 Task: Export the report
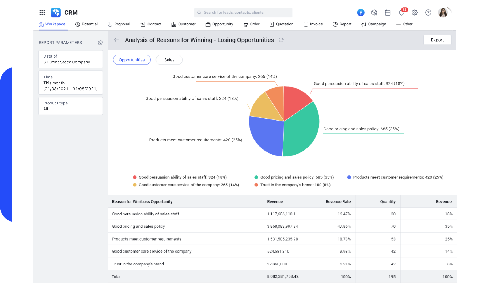click(x=437, y=40)
